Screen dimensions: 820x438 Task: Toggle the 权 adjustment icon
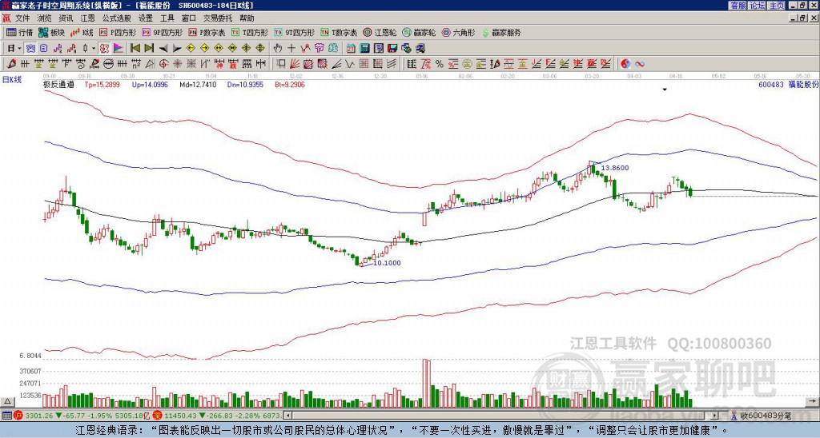pyautogui.click(x=104, y=48)
